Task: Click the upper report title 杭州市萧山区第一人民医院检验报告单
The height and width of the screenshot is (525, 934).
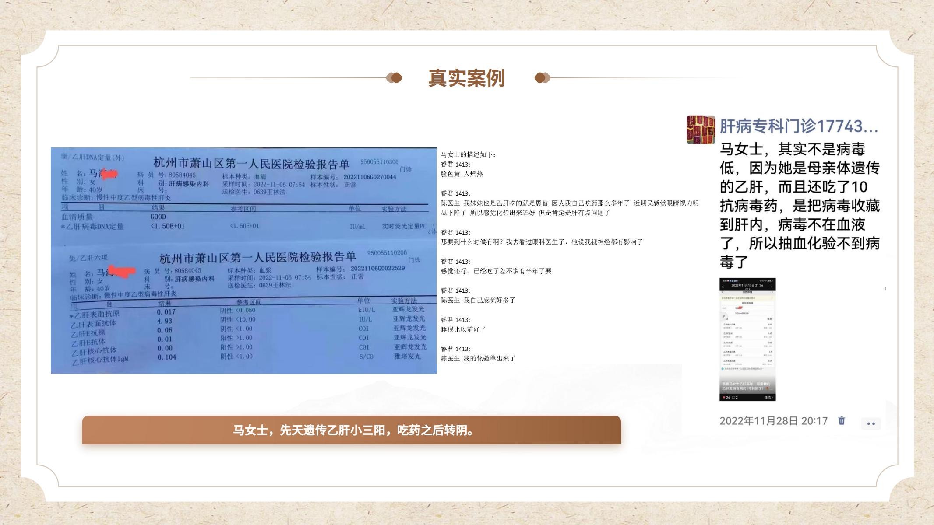Action: click(251, 163)
